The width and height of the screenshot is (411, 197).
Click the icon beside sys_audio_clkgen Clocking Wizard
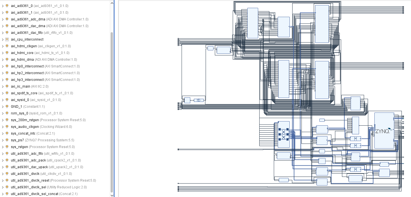tap(7, 126)
